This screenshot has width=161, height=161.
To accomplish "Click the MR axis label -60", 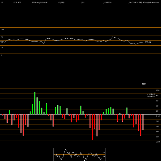I will (x=157, y=132).
